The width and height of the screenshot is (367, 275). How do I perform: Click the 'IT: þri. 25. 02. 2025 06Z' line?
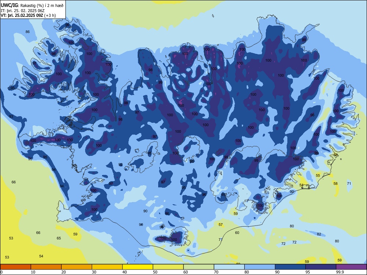(x=23, y=11)
